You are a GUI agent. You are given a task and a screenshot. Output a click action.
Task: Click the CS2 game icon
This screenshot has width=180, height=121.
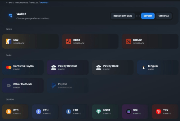coord(9,41)
